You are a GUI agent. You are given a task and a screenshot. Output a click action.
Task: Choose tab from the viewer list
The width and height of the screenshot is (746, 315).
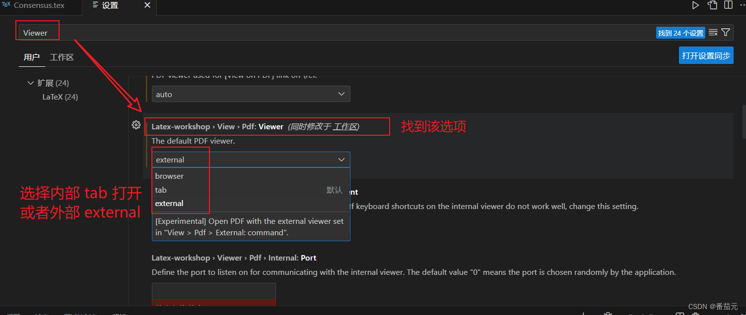point(251,190)
